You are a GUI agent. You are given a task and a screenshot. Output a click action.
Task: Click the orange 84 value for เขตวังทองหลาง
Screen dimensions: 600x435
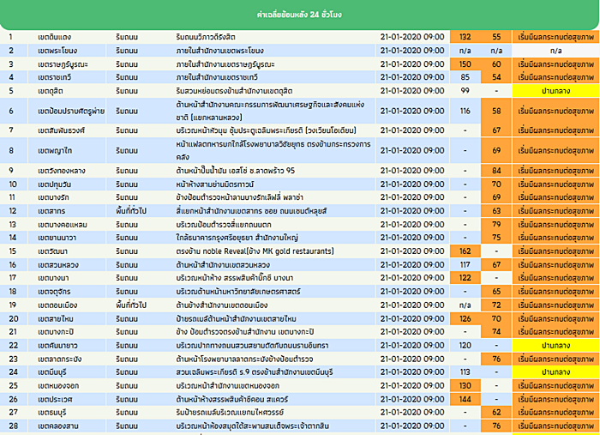[x=496, y=171]
